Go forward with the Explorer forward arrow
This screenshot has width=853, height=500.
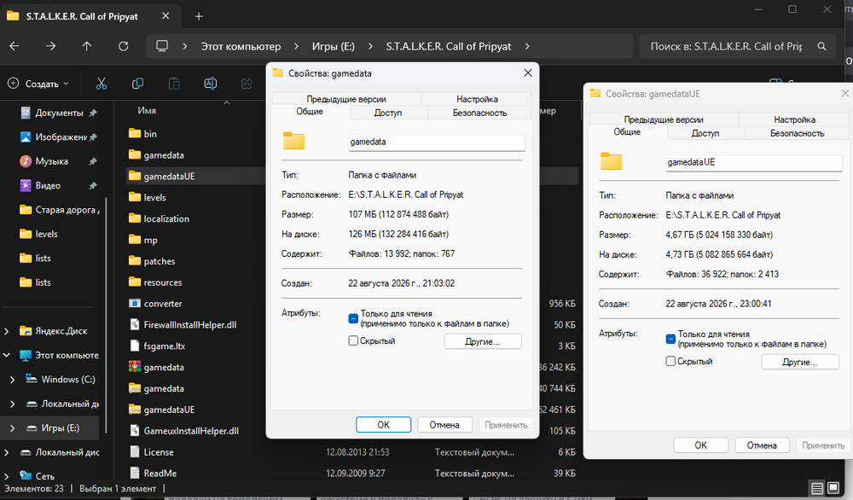(50, 46)
